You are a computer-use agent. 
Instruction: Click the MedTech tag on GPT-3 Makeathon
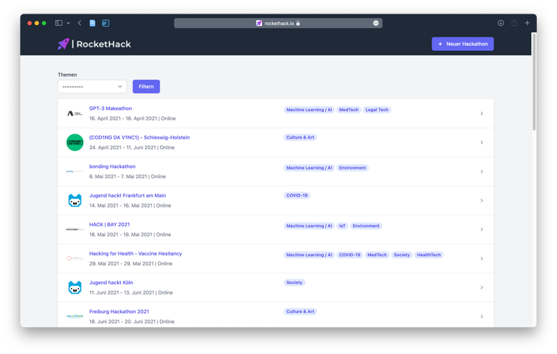pos(349,110)
